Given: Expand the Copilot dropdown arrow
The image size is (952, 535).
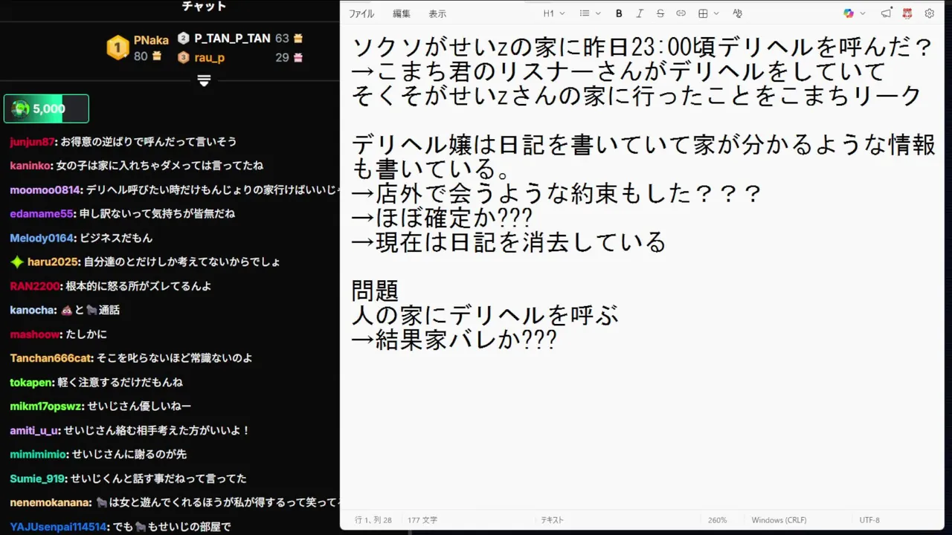Looking at the screenshot, I should tap(863, 13).
